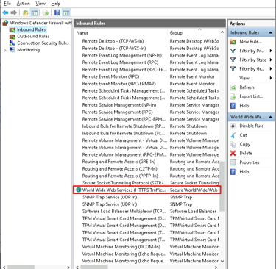Open the Help menu in menu bar

[x=56, y=4]
